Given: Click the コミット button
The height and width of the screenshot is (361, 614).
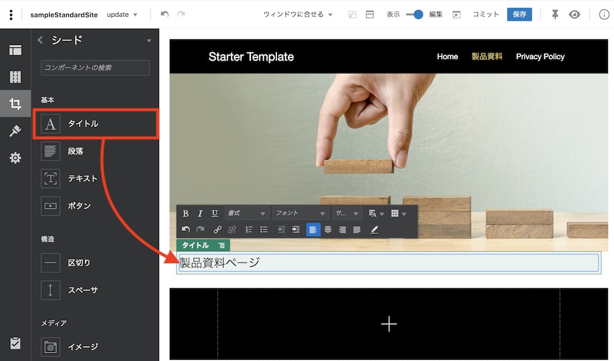Looking at the screenshot, I should pyautogui.click(x=484, y=14).
